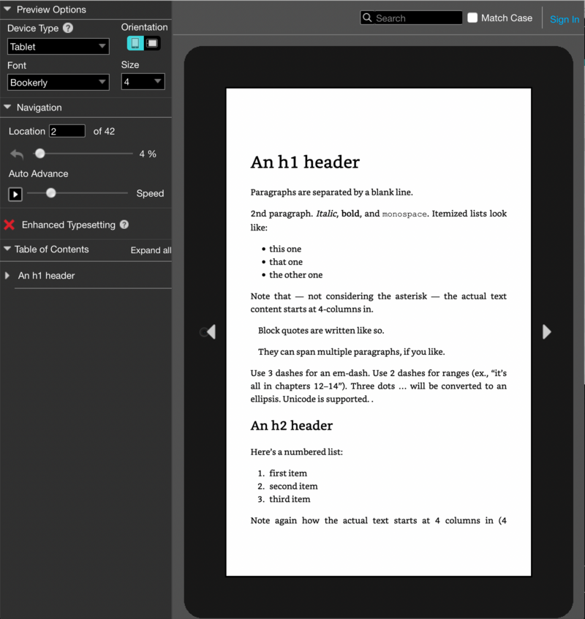
Task: Click 'that one' bullet item
Action: pos(286,262)
